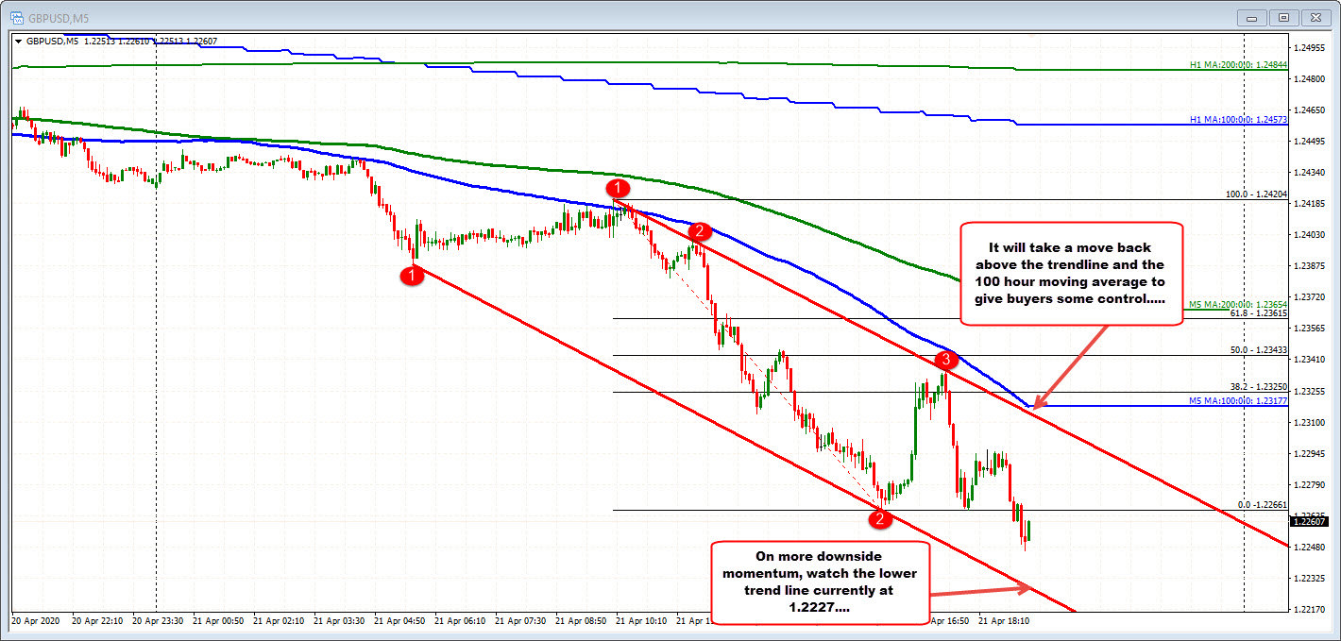Click the time axis label 21 Apr 18:10
The height and width of the screenshot is (641, 1341).
pyautogui.click(x=1003, y=622)
